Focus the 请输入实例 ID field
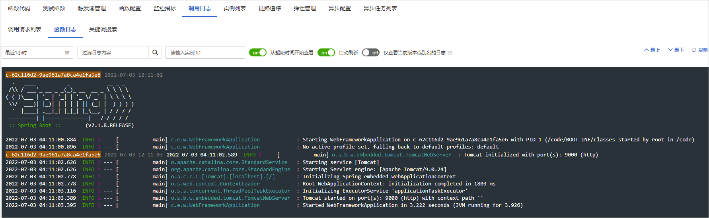The image size is (709, 218). pos(205,52)
